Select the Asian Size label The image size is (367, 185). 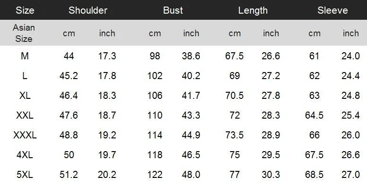24,33
